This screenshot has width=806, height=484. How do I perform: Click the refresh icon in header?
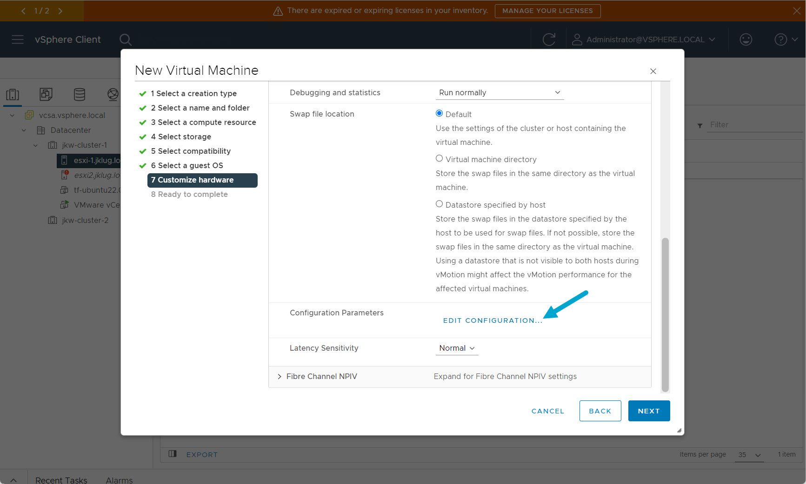[549, 39]
